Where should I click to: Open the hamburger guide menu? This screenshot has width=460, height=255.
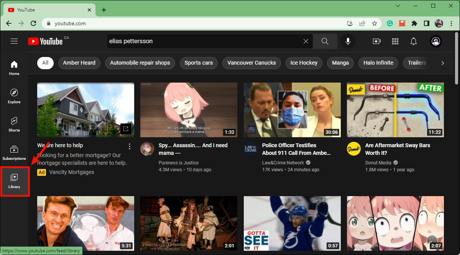14,41
